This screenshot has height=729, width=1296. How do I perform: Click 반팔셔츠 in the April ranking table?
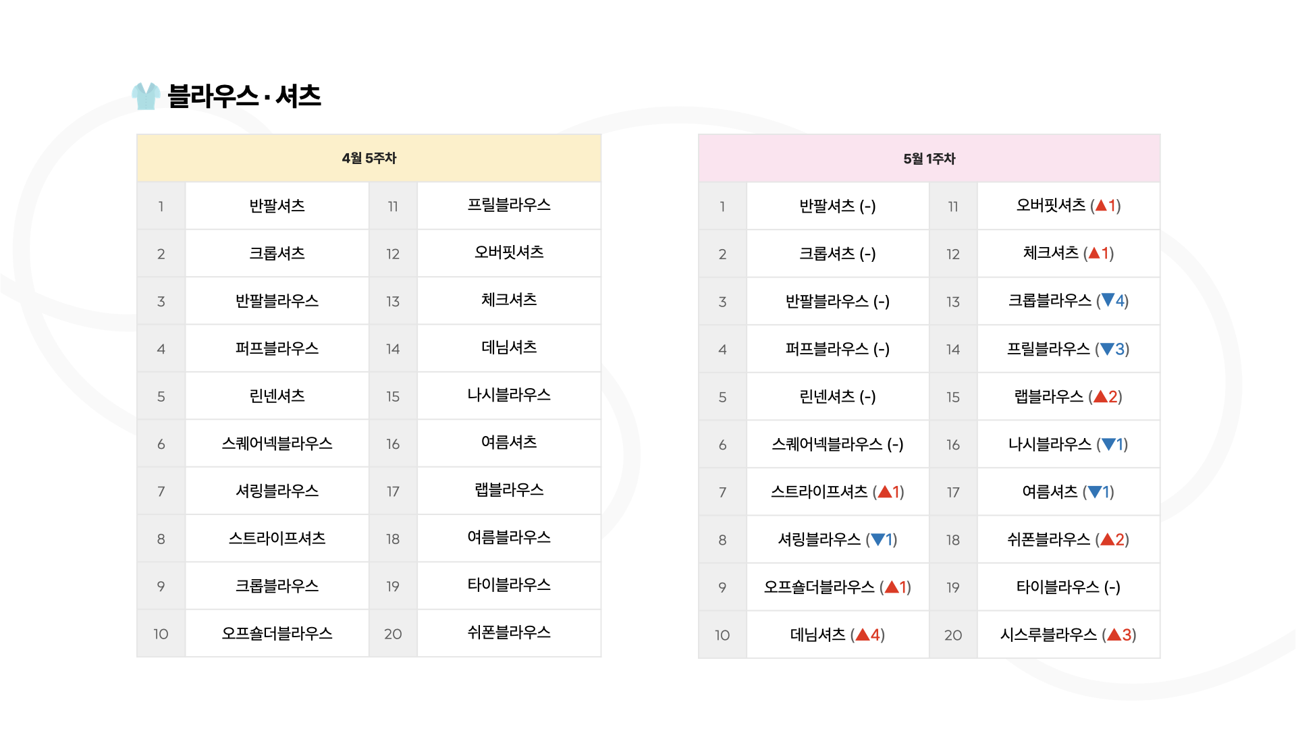[x=277, y=206]
